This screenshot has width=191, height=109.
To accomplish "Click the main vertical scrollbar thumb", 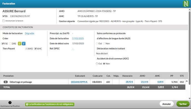I will pyautogui.click(x=190, y=48).
